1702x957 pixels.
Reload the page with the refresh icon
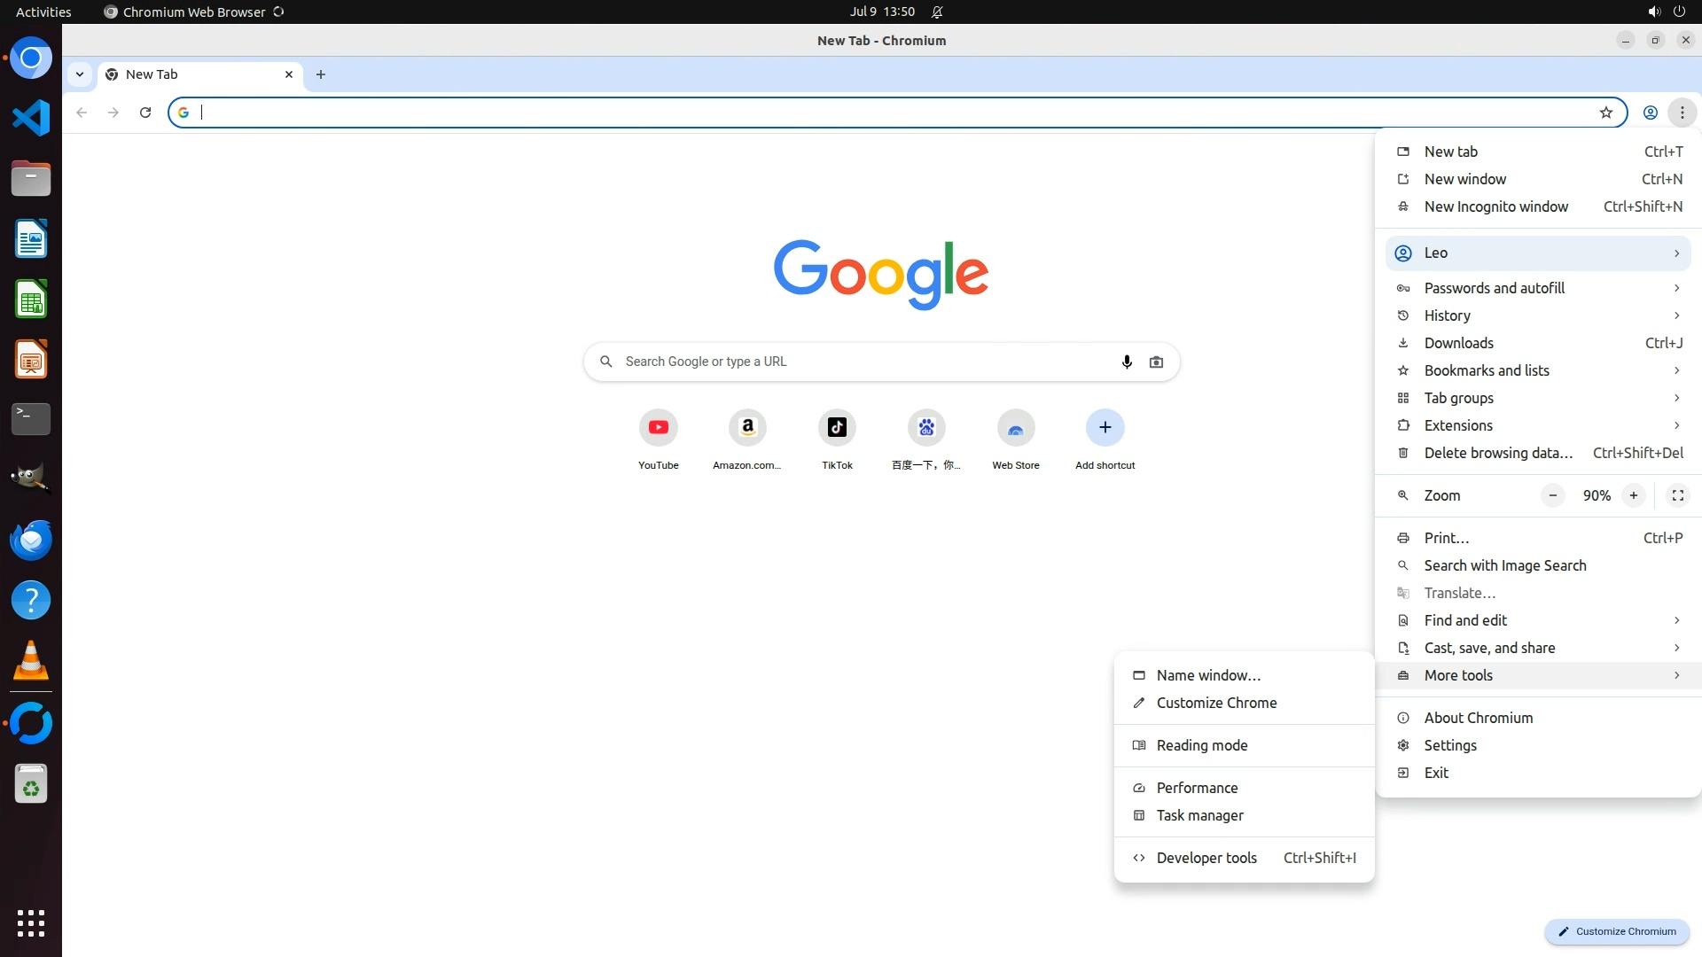point(145,113)
